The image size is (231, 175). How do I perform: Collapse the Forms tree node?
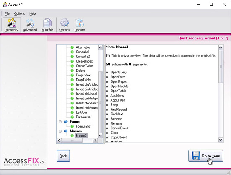click(x=60, y=122)
